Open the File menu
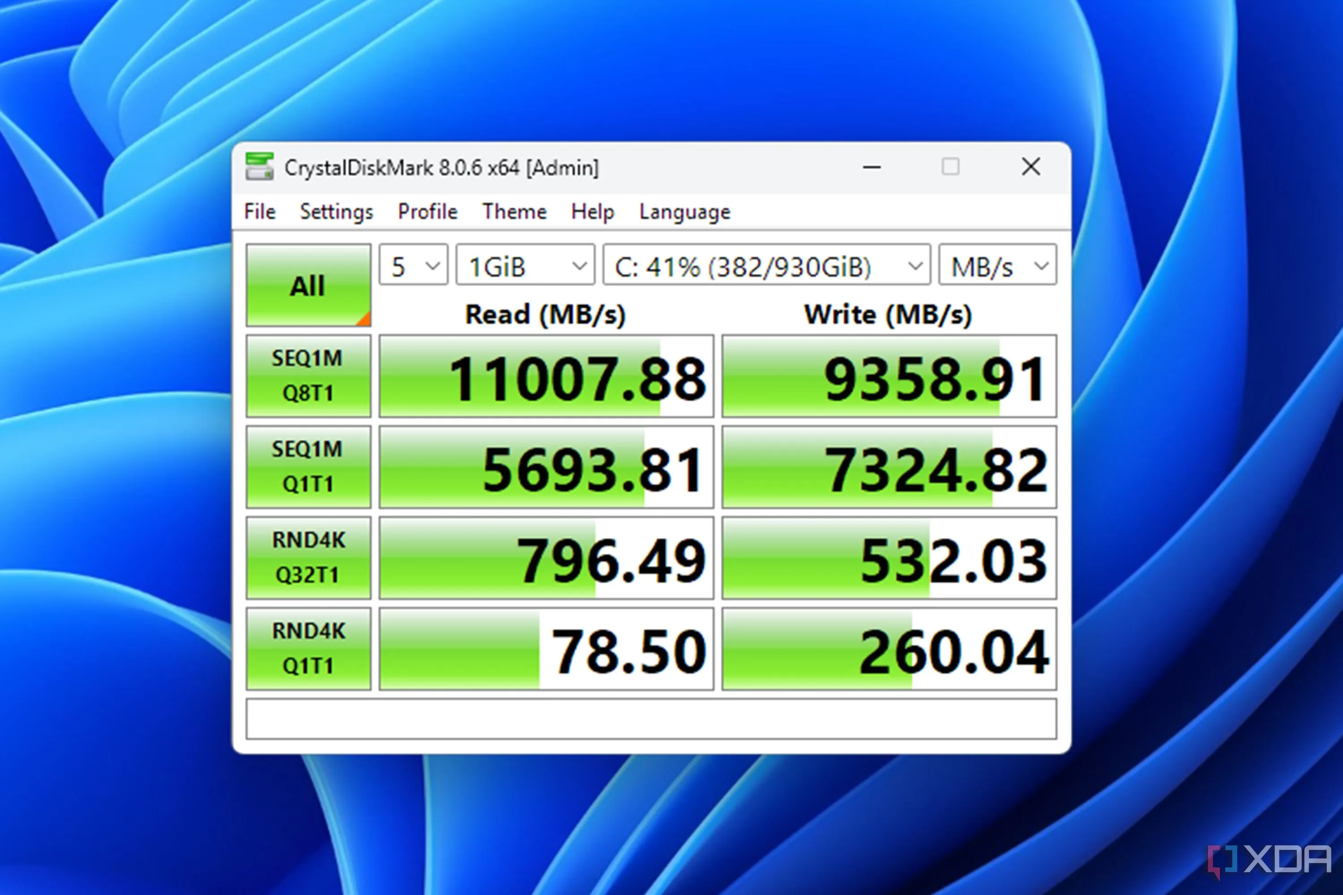 tap(260, 211)
